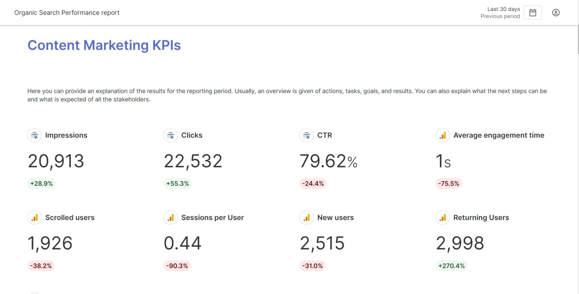Click the Previous period comparison option
579x294 pixels.
500,16
